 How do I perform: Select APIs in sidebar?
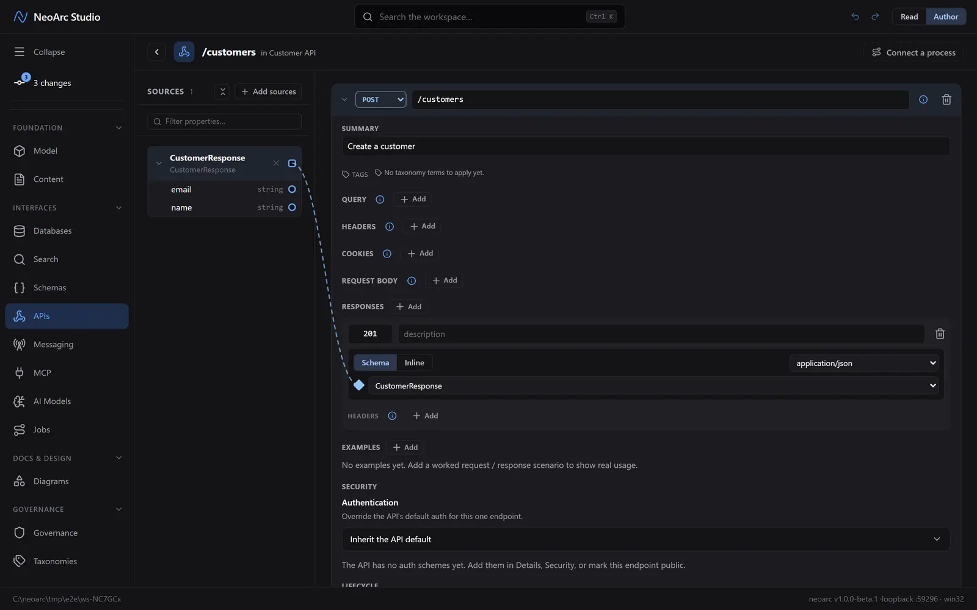pyautogui.click(x=67, y=316)
